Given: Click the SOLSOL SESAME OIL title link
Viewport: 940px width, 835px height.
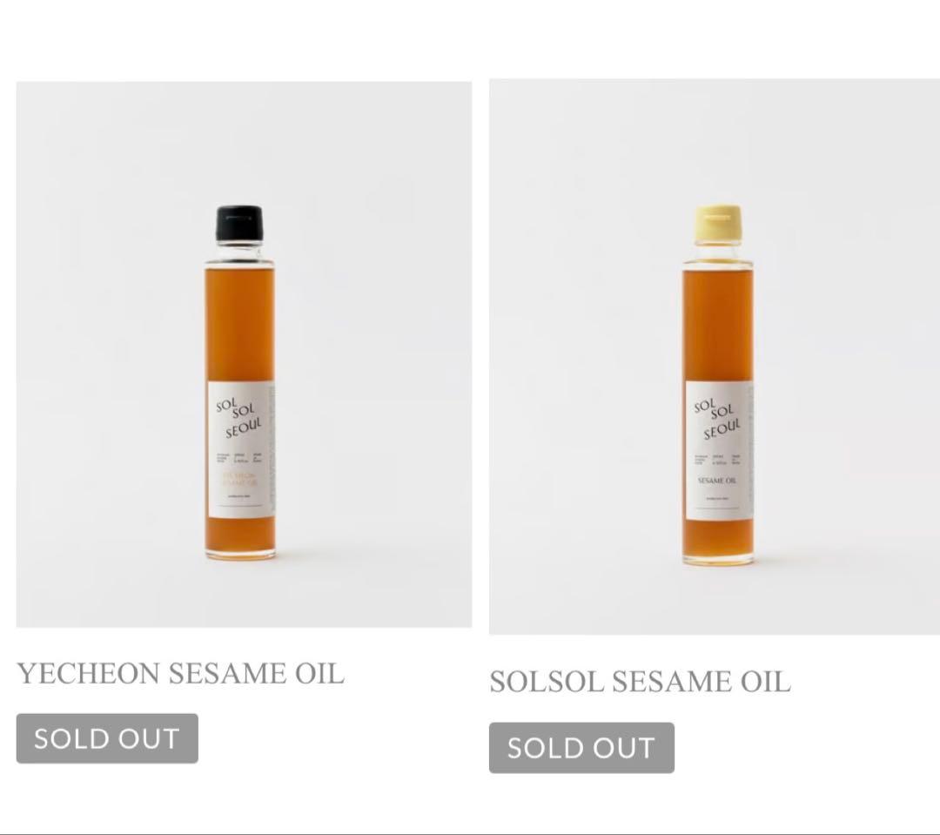Looking at the screenshot, I should point(640,682).
